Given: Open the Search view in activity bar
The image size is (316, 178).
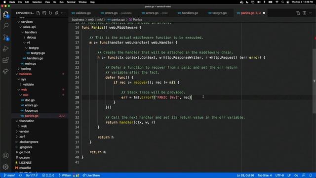Looking at the screenshot, I should click(5, 26).
